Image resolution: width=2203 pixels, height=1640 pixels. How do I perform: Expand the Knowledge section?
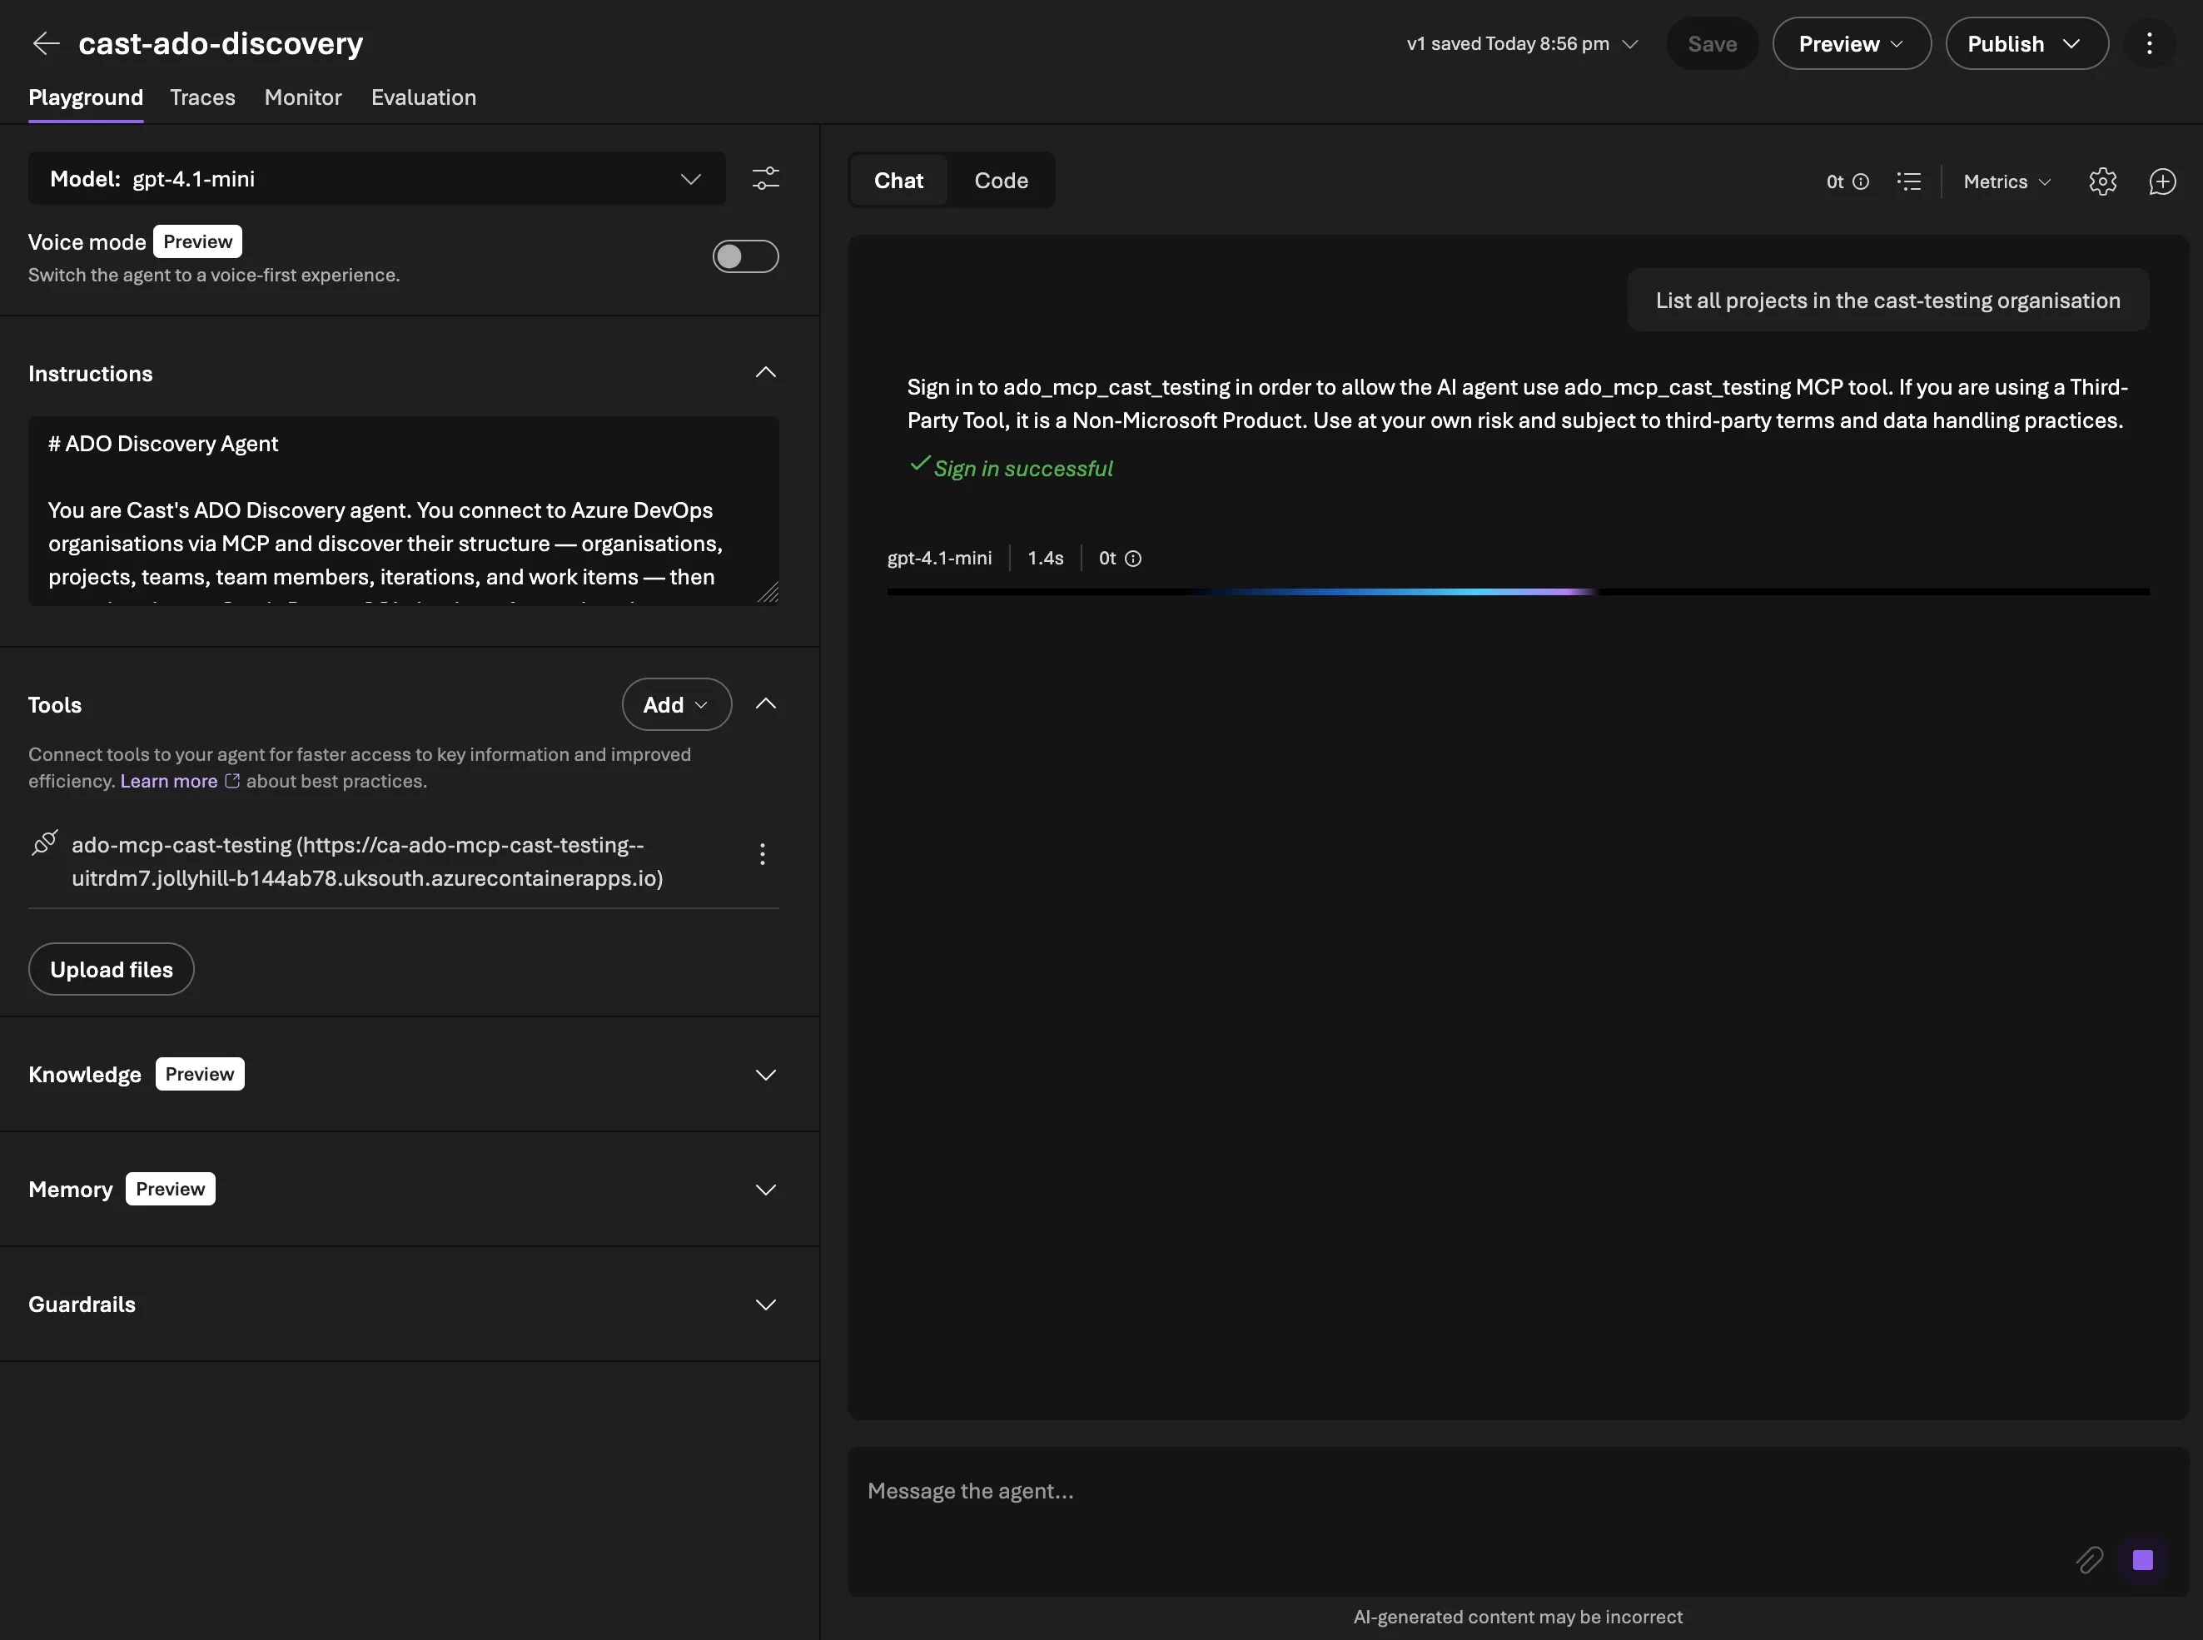(765, 1074)
